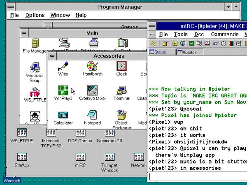The width and height of the screenshot is (247, 185).
Task: Click mIRC globe channels list icon
Action: pyautogui.click(x=183, y=43)
